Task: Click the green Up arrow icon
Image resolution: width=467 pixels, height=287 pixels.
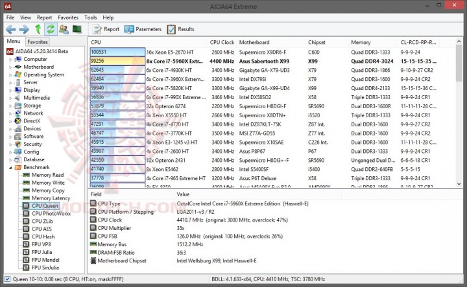Action: tap(38, 29)
